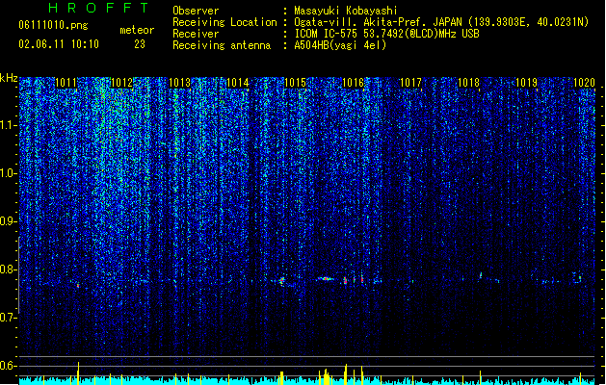
Task: Click the ICOM IC-575 receiver value
Action: [386, 34]
